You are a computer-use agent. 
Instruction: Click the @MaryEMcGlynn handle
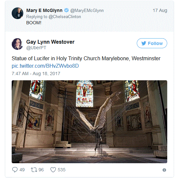(x=87, y=11)
